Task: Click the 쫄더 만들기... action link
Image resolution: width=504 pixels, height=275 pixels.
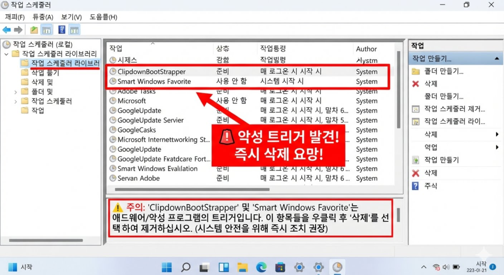Action: 443,96
